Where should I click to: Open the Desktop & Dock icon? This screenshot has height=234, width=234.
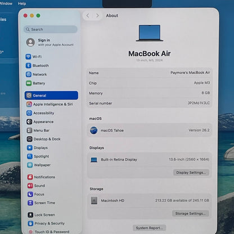tap(30, 139)
